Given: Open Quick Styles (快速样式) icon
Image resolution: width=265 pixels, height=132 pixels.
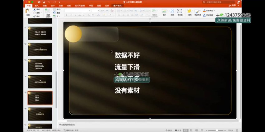Looking at the screenshot, I should (x=198, y=12).
